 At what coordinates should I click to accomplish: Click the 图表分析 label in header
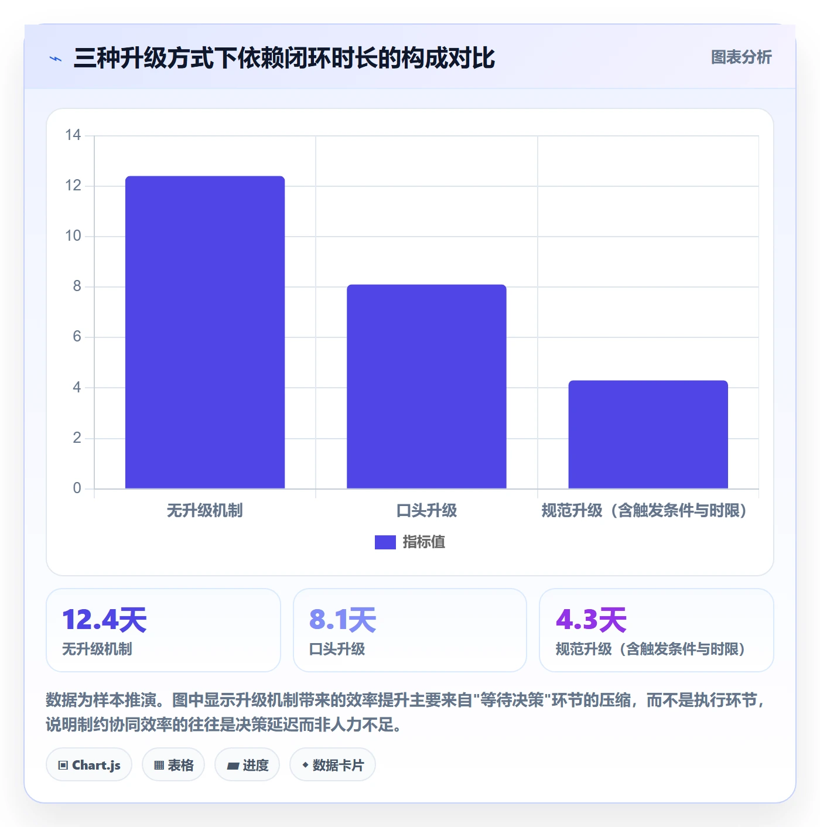coord(741,57)
